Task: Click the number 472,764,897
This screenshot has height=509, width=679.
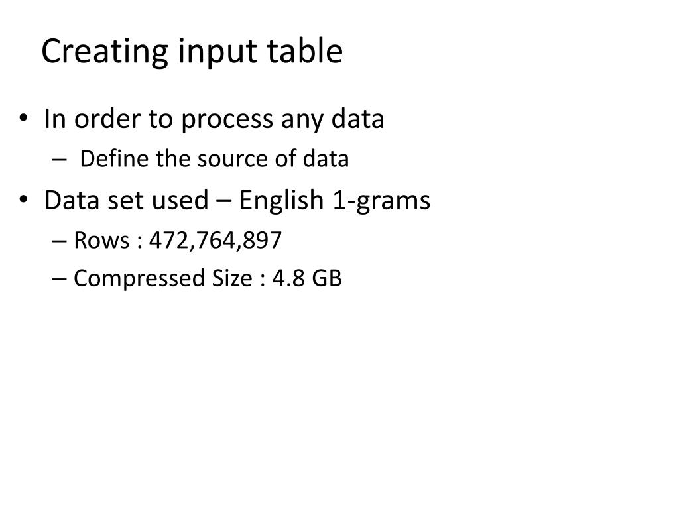Action: click(x=216, y=240)
